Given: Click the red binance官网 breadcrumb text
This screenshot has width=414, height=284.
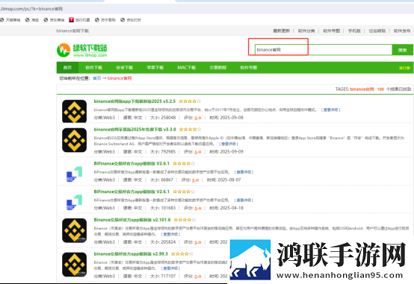Looking at the screenshot, I should coord(120,78).
